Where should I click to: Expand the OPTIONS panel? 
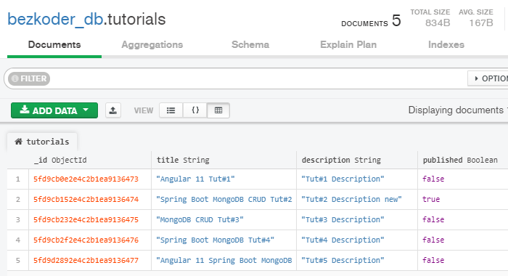click(488, 78)
